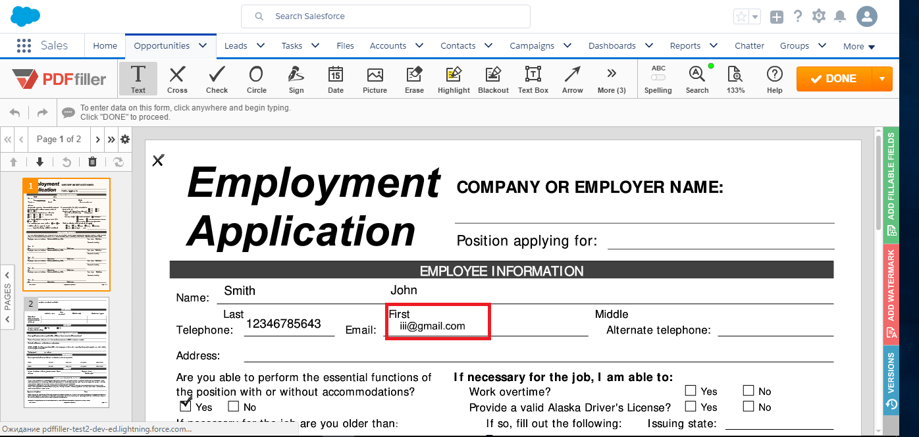Open the Dashboards tab
Viewport: 919px width, 437px height.
point(612,45)
